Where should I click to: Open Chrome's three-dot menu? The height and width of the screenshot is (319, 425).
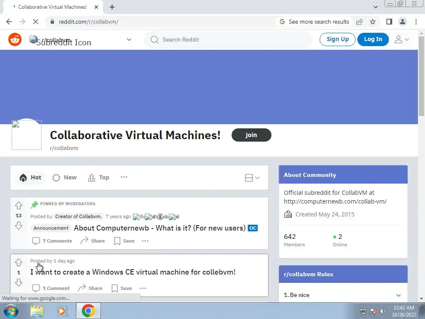(416, 22)
